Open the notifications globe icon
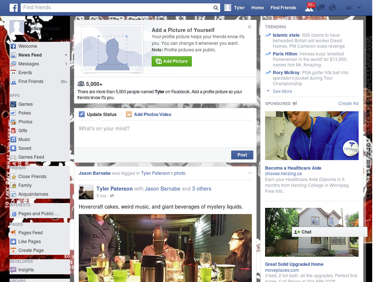 332,8
